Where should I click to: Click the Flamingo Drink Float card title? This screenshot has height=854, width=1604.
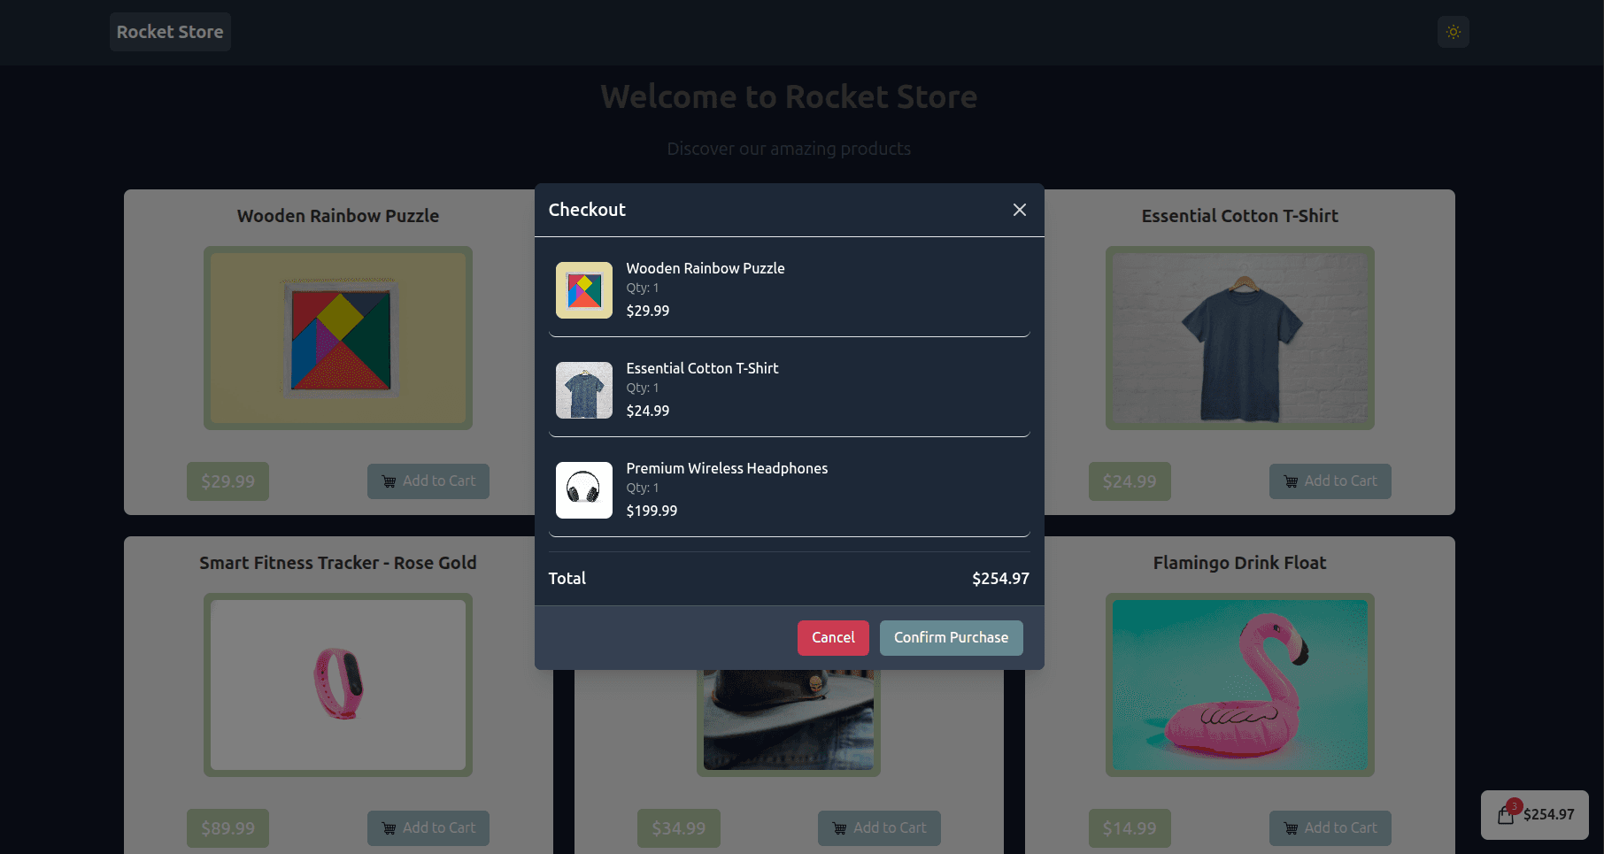pos(1239,563)
